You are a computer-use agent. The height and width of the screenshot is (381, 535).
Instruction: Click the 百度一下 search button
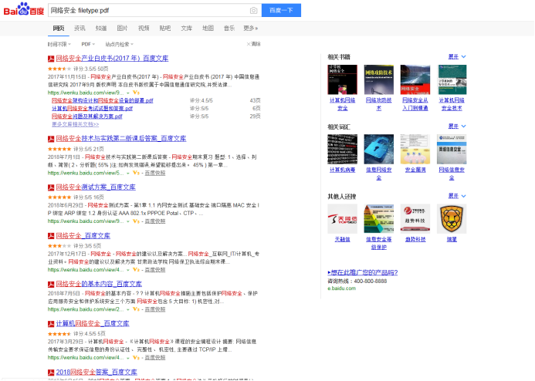click(281, 10)
